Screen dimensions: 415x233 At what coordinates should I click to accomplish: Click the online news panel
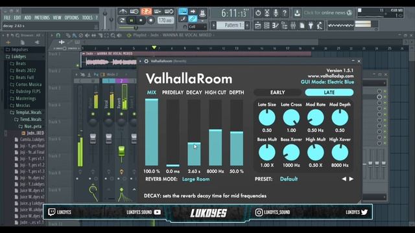pos(328,13)
